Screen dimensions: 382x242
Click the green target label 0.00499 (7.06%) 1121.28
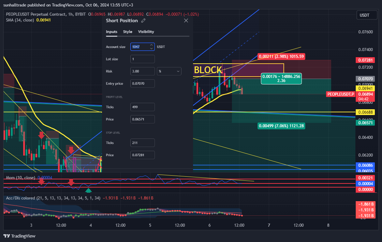click(281, 126)
